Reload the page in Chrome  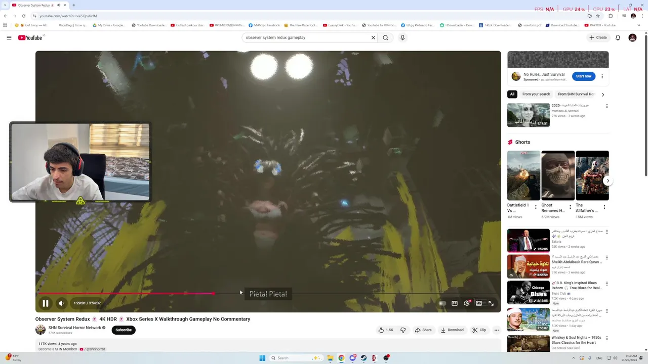[x=23, y=16]
